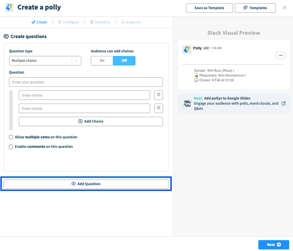Click the Polly parrot logo in header
The height and width of the screenshot is (251, 293).
[9, 7]
